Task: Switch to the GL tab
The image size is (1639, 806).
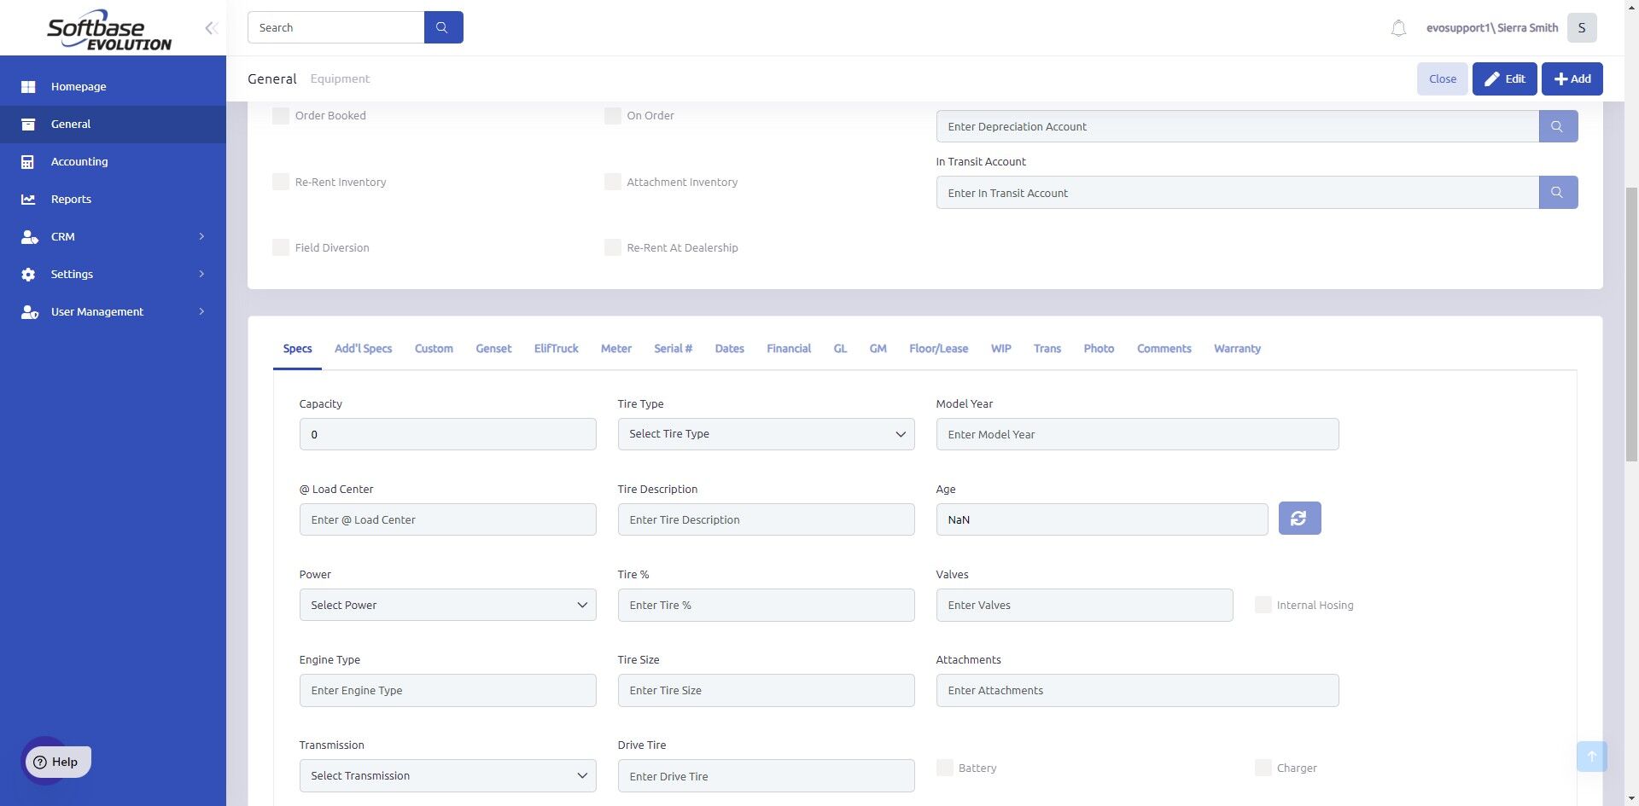Action: pyautogui.click(x=840, y=348)
